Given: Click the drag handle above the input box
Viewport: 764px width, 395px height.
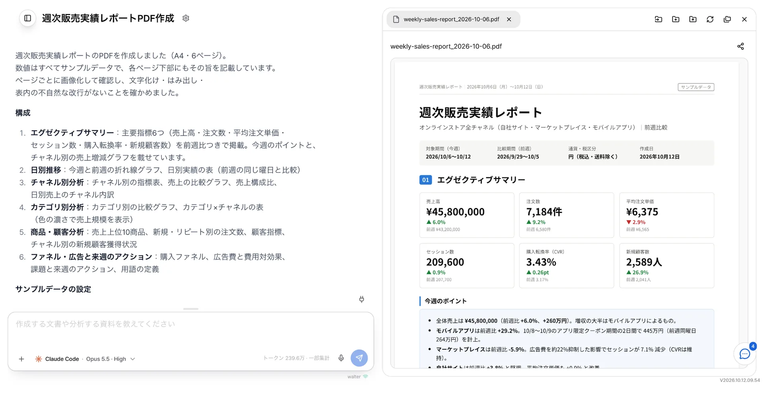Looking at the screenshot, I should (191, 309).
